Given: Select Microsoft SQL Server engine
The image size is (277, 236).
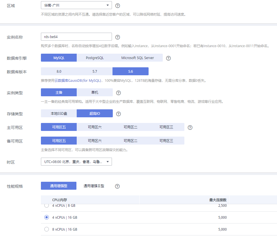Looking at the screenshot, I should [138, 58].
